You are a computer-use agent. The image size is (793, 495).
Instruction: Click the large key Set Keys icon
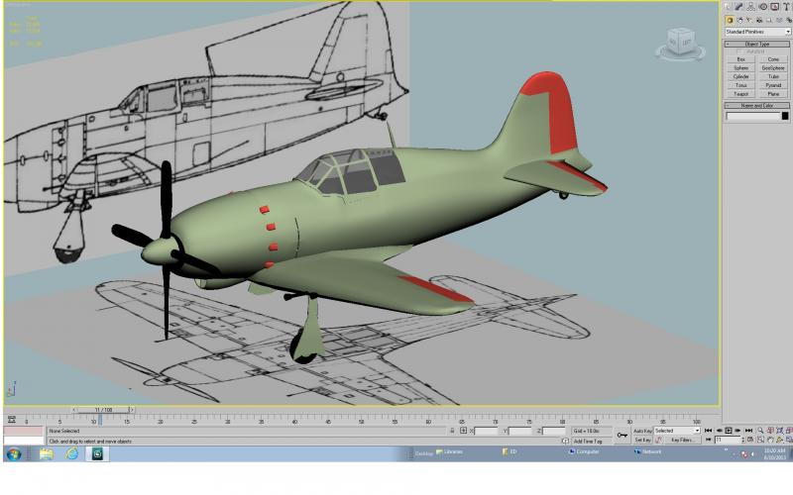pyautogui.click(x=623, y=435)
